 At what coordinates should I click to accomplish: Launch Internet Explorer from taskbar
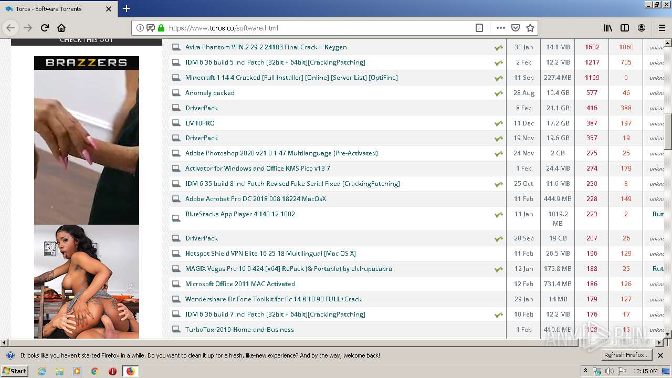[41, 371]
